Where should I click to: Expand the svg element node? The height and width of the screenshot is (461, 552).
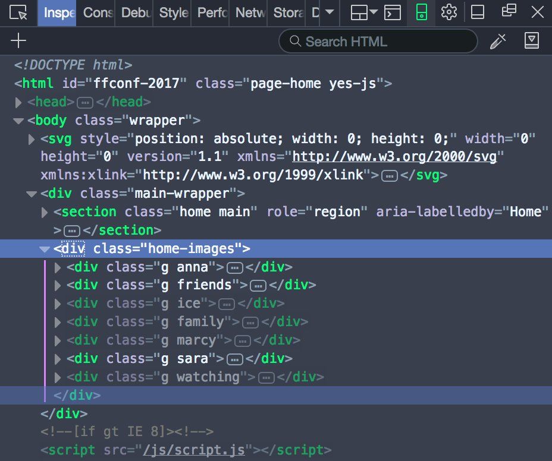[x=32, y=139]
